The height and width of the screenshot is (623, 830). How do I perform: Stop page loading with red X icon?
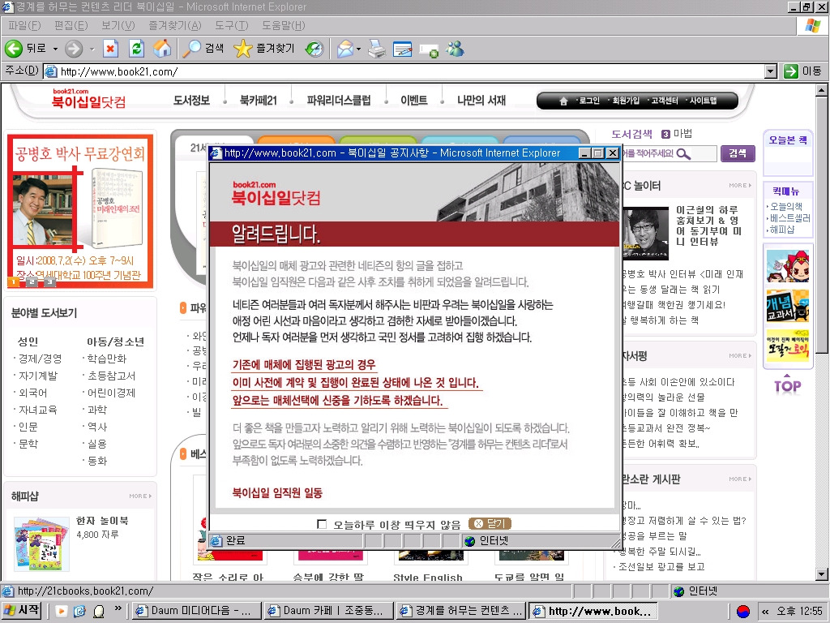(110, 49)
